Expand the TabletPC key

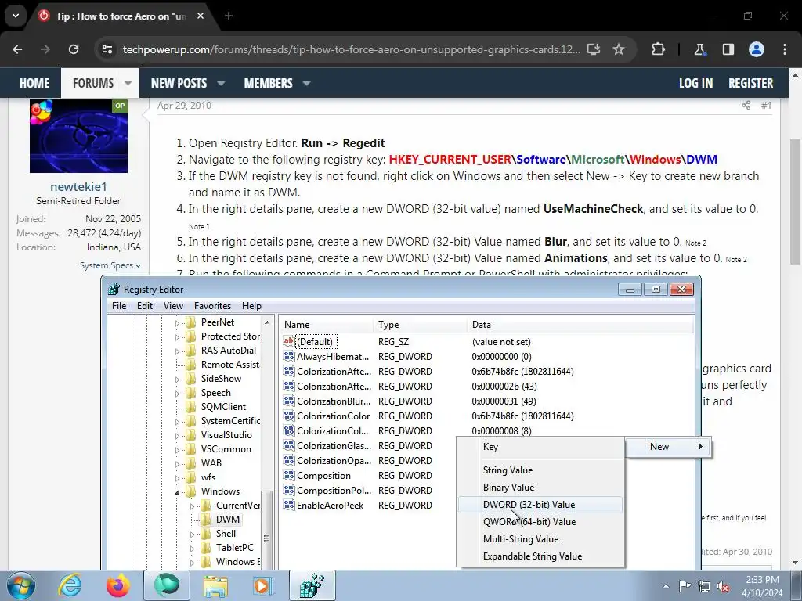coord(193,549)
